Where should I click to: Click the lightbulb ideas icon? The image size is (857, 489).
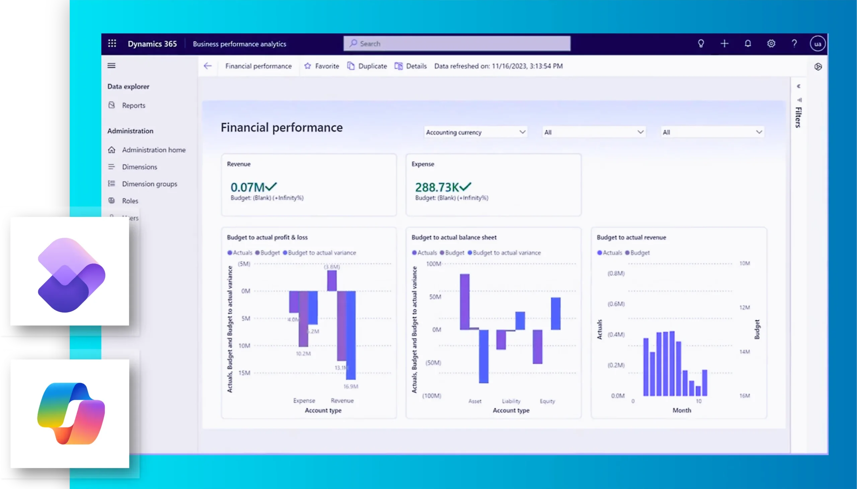[701, 44]
